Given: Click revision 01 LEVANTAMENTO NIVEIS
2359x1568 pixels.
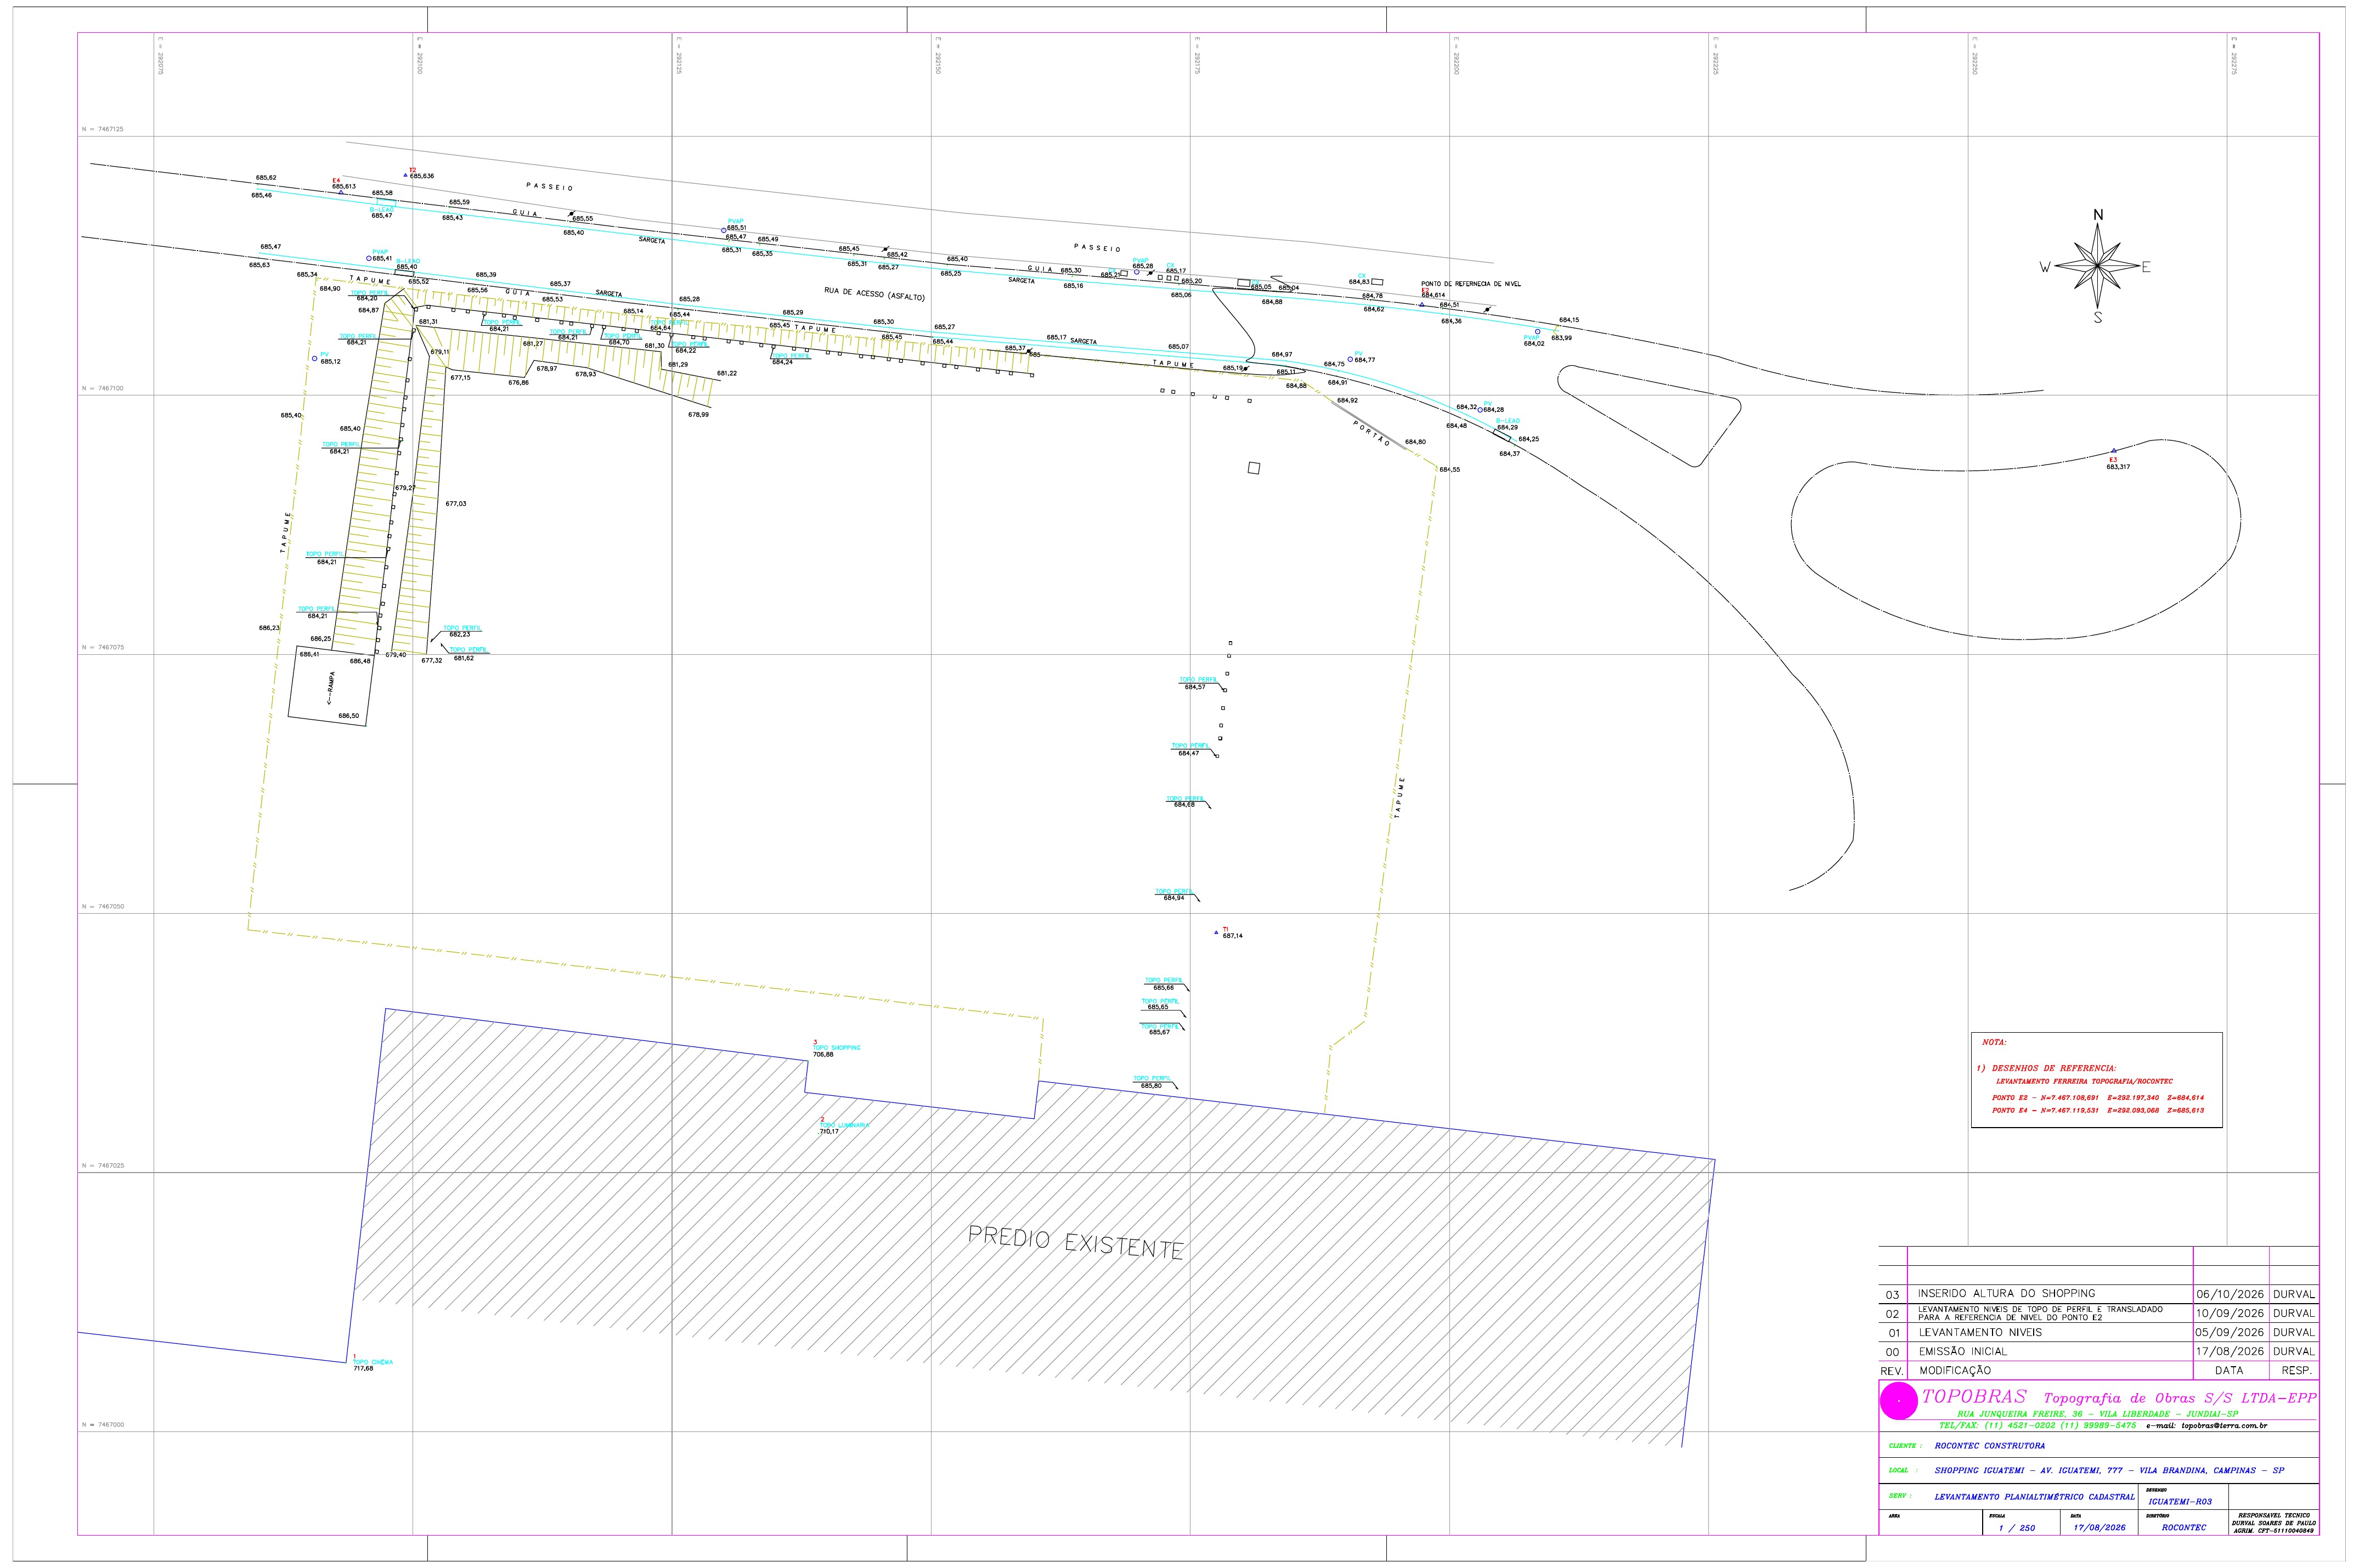Looking at the screenshot, I should tap(1980, 1332).
